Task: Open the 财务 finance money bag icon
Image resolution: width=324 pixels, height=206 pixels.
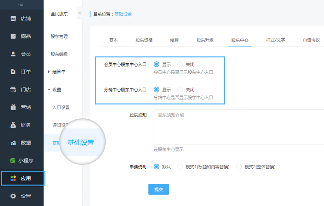Action: coord(13,125)
